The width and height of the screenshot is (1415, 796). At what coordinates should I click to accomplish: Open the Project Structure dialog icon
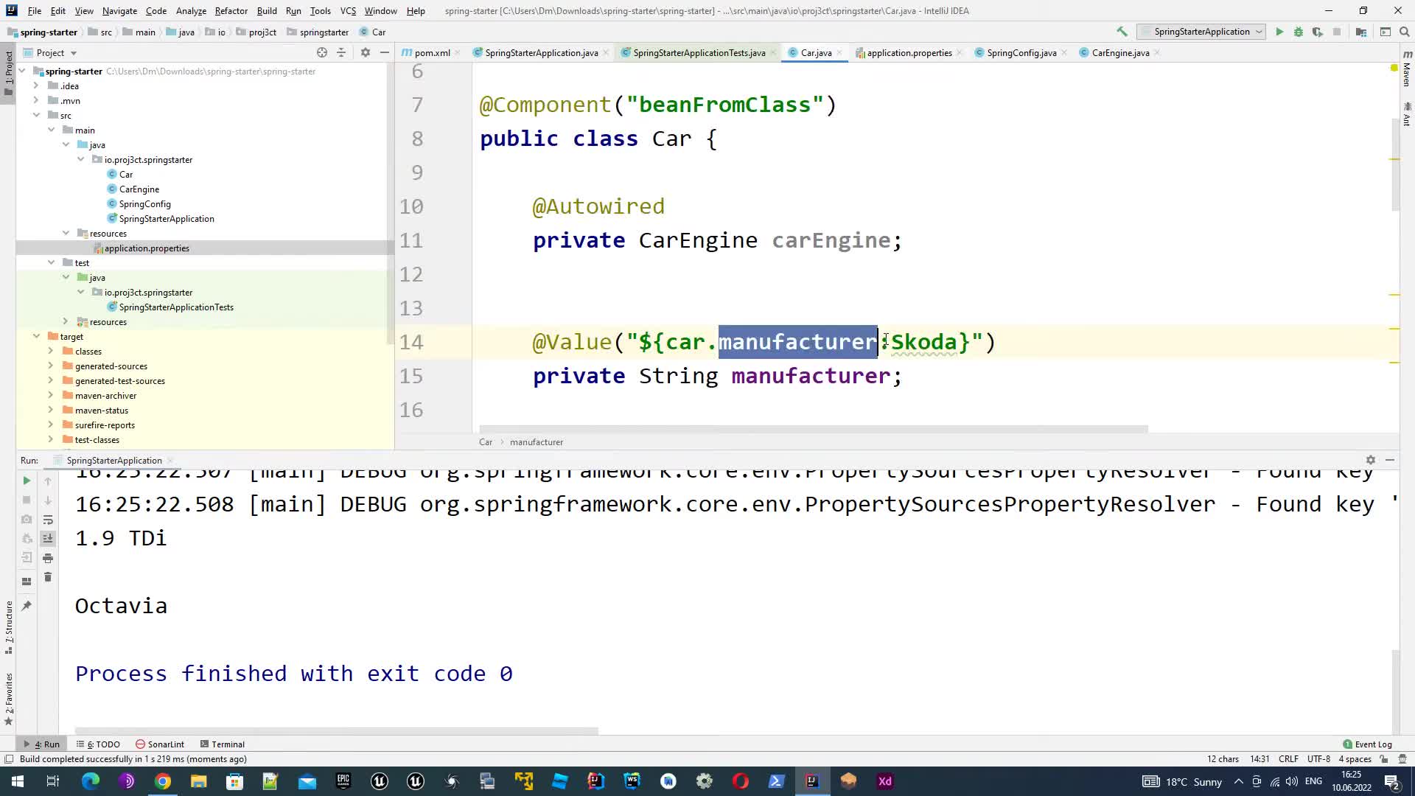(1361, 32)
